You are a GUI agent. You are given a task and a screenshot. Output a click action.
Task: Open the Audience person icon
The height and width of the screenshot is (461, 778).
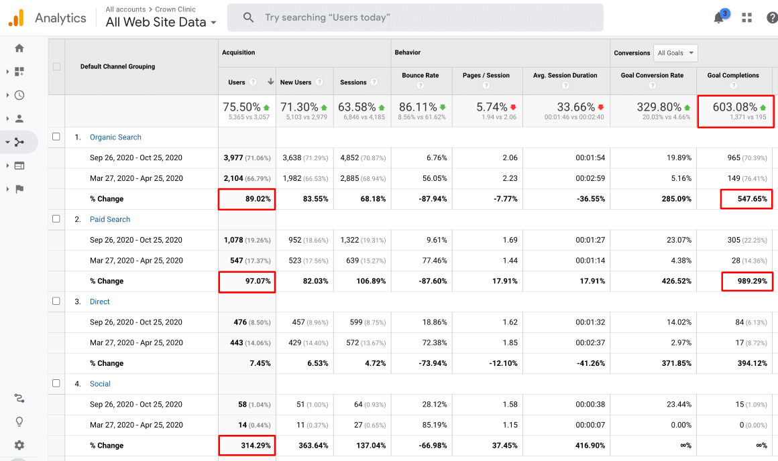coord(19,119)
